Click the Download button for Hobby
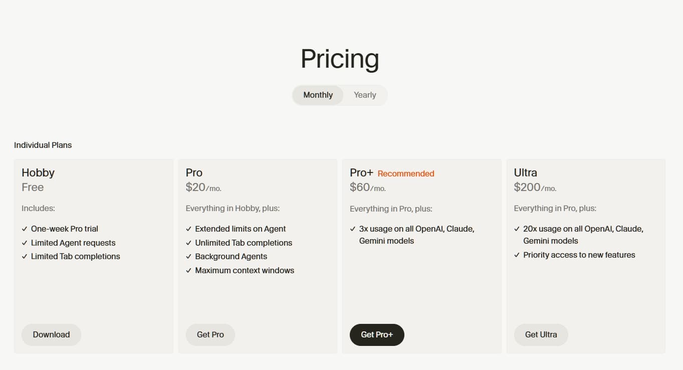 click(51, 334)
